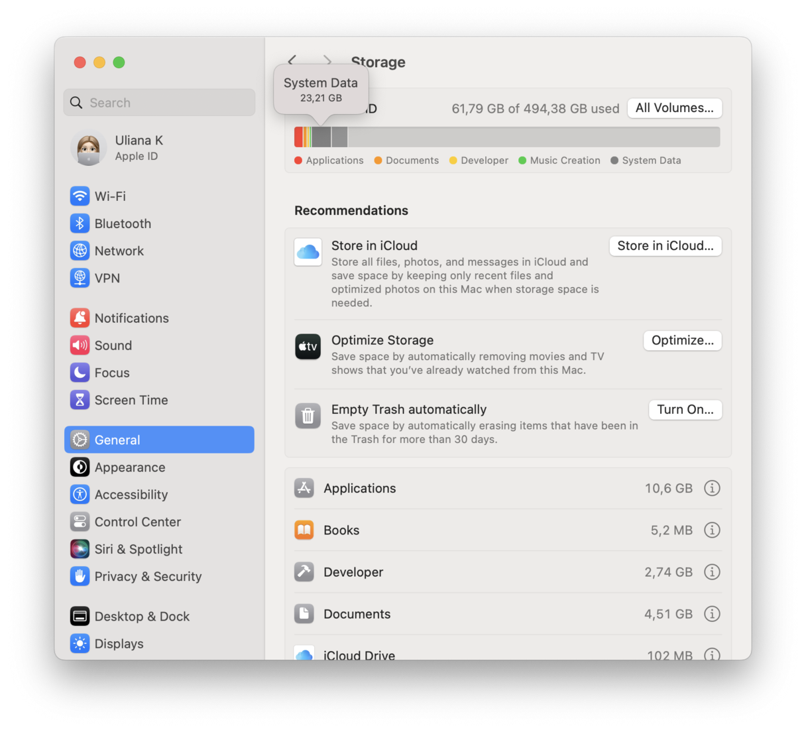806x732 pixels.
Task: Click inside the Search field
Action: (x=159, y=103)
